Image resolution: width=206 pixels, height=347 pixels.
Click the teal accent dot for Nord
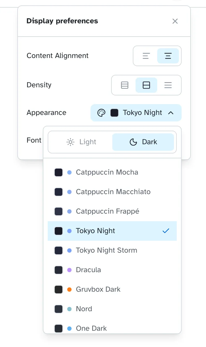tap(69, 309)
